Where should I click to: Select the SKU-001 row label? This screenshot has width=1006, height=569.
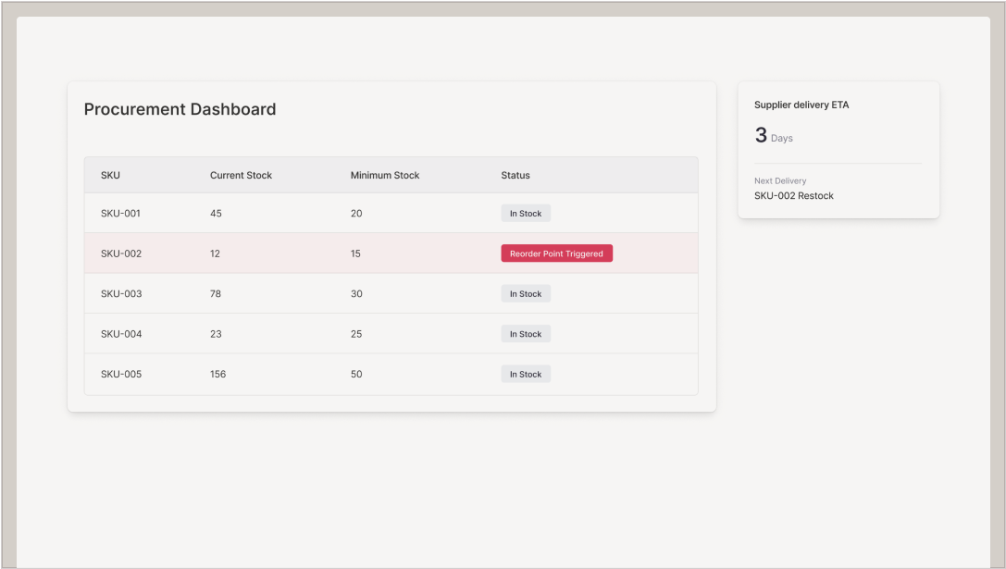pyautogui.click(x=120, y=214)
